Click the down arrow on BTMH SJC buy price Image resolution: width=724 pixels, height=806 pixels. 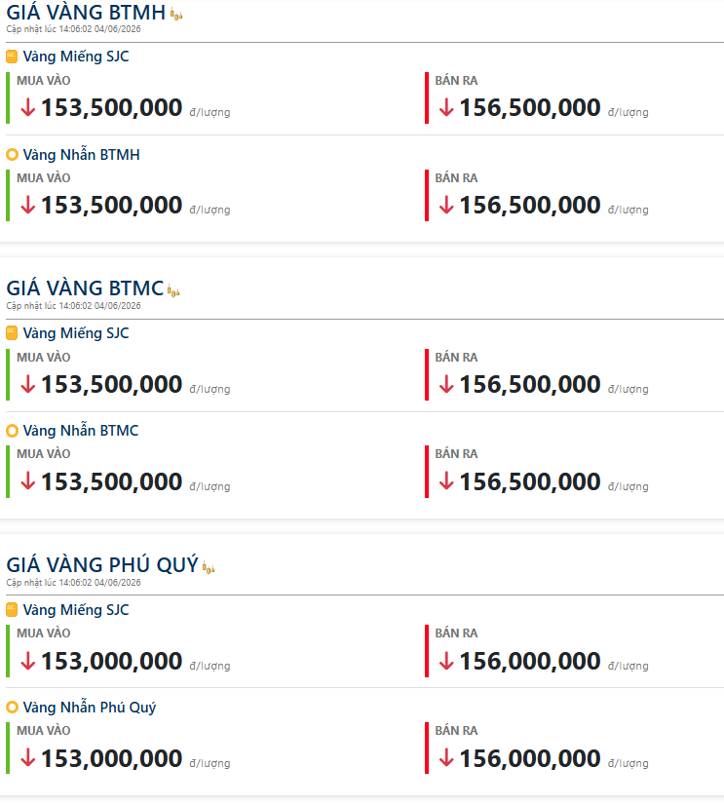point(27,107)
